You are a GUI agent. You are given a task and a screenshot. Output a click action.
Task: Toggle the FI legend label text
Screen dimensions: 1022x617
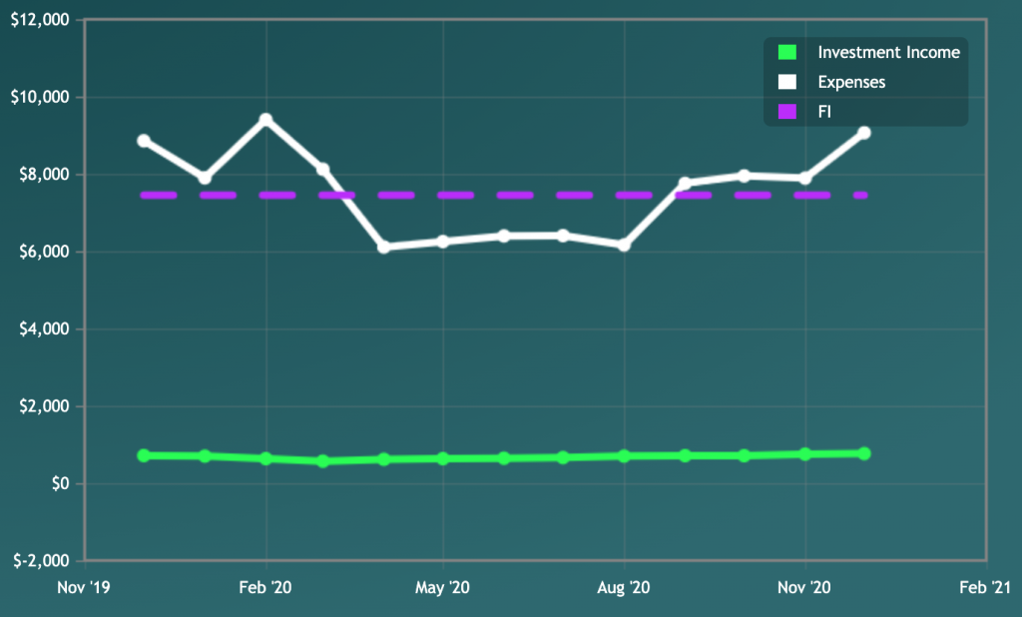[824, 111]
